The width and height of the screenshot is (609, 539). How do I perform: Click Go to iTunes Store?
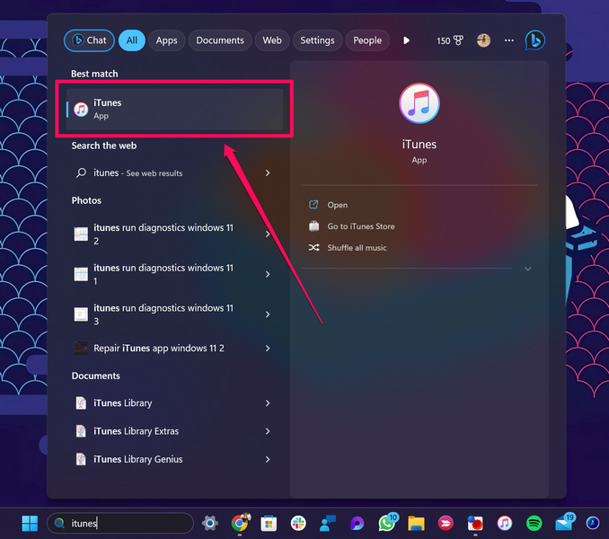tap(360, 226)
